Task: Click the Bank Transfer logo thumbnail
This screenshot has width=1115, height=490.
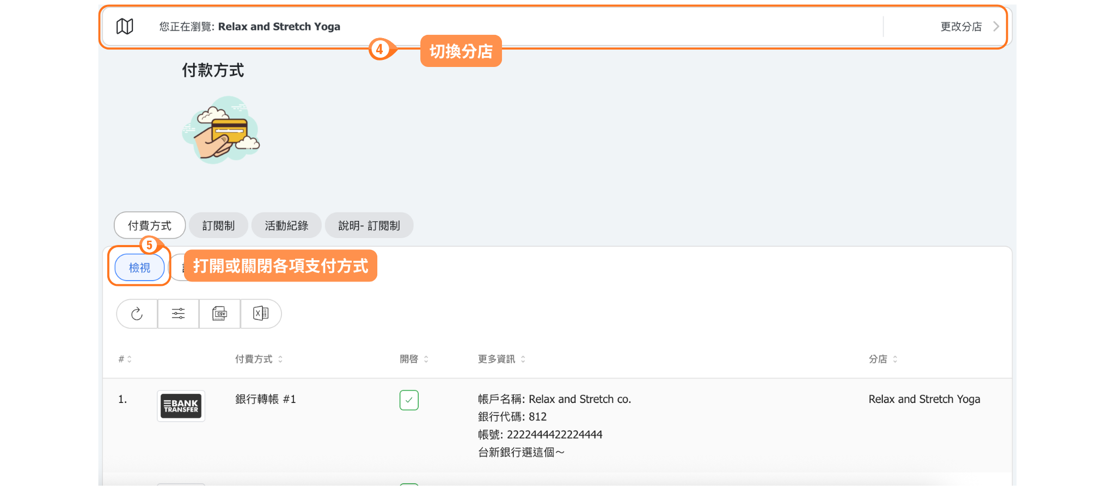Action: coord(181,406)
